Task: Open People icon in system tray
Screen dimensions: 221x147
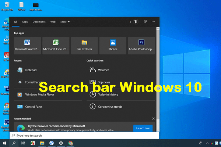Action: [x=200, y=143]
